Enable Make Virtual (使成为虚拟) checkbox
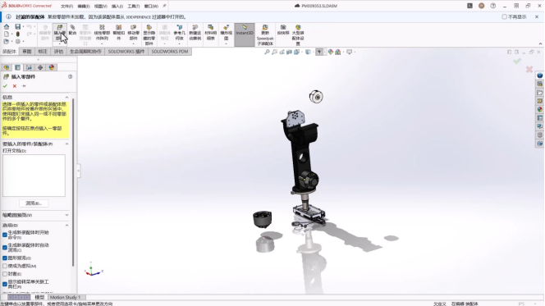Viewport: 545px width, 306px height. tap(5, 266)
